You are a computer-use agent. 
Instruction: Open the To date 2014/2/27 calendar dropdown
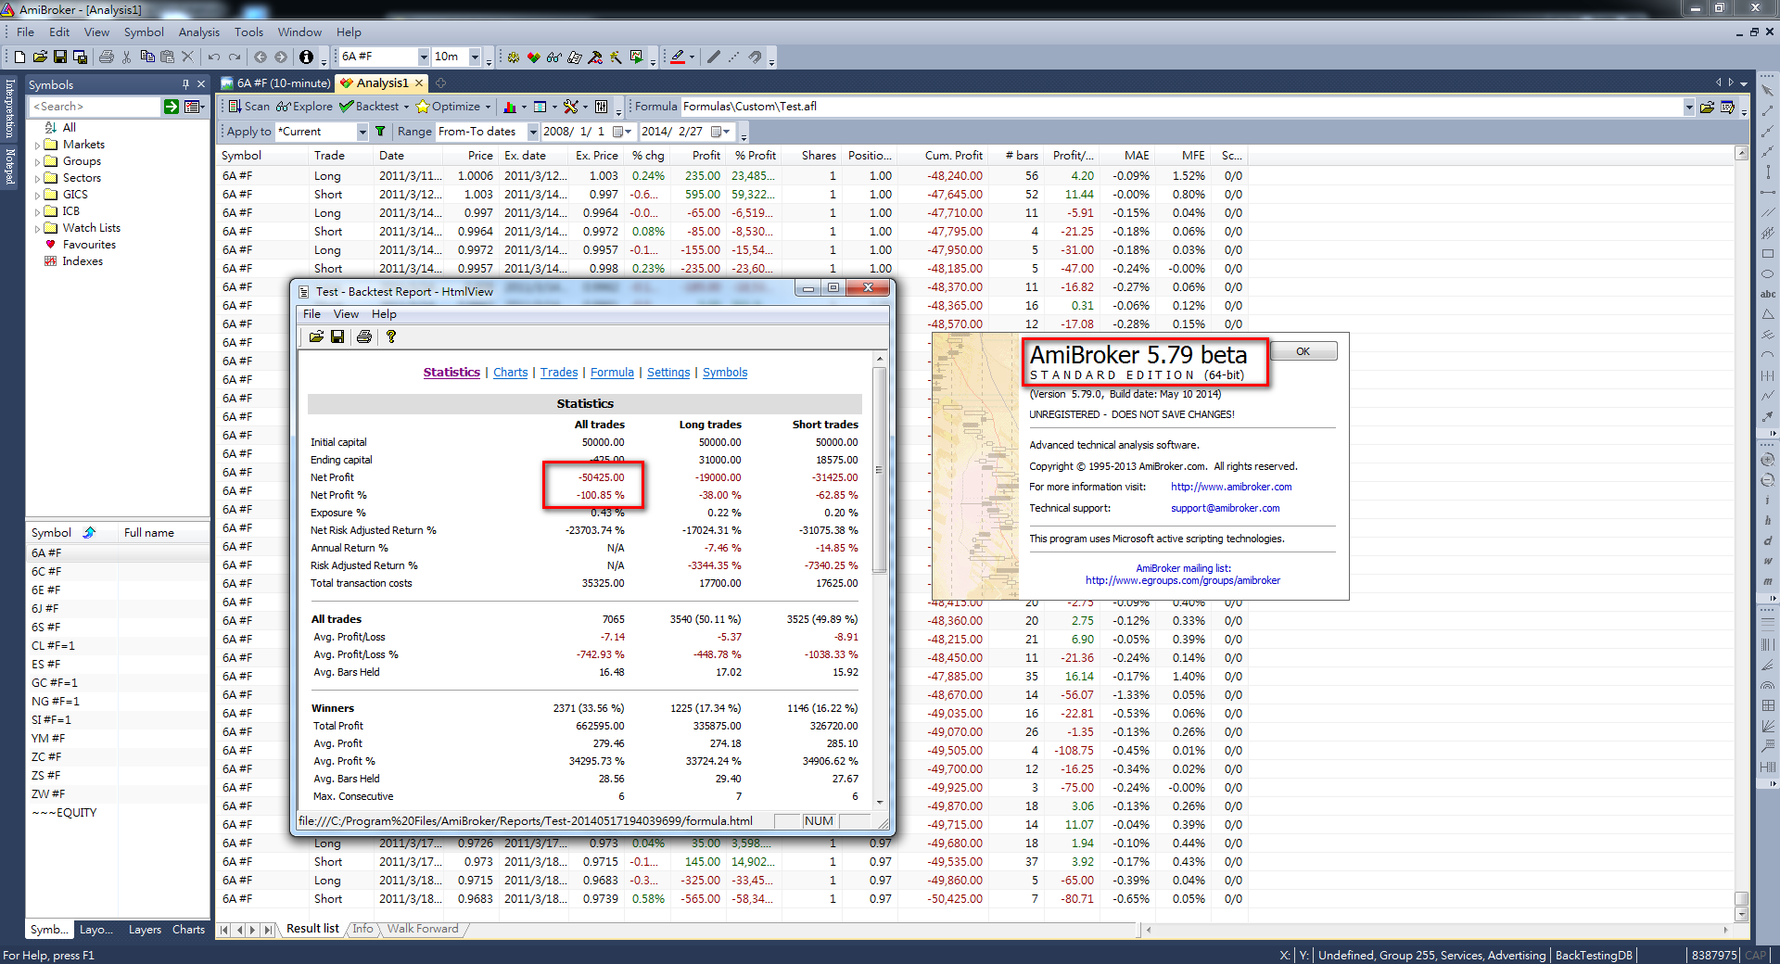[720, 132]
